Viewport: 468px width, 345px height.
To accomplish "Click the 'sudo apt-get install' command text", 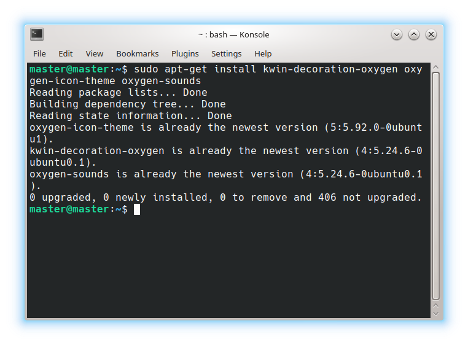I will [x=195, y=69].
